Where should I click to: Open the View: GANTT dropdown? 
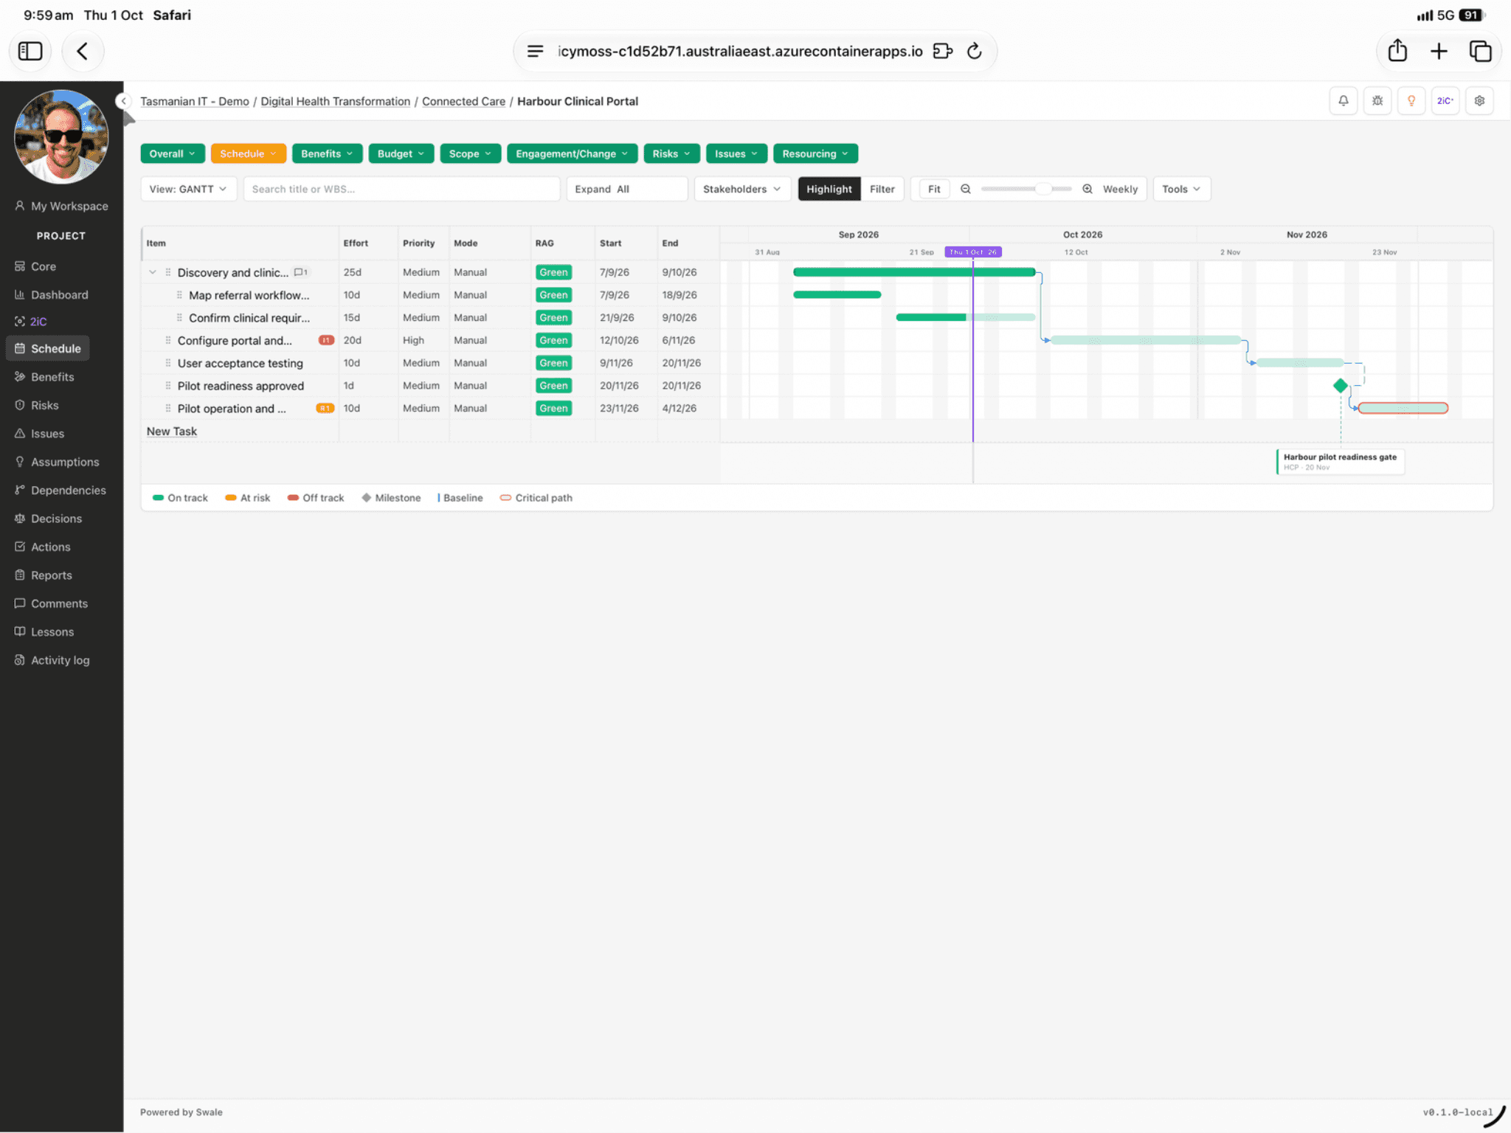[188, 189]
